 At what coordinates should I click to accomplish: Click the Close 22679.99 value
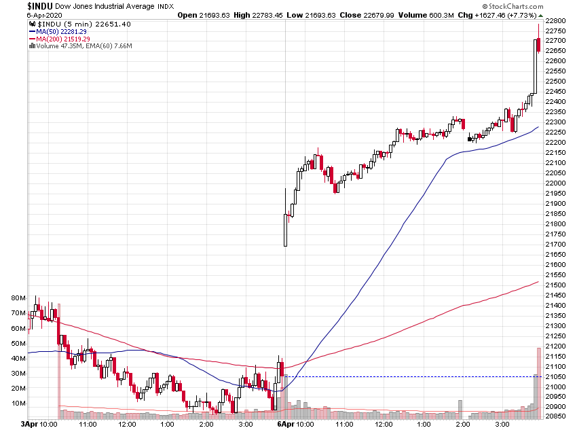point(367,16)
